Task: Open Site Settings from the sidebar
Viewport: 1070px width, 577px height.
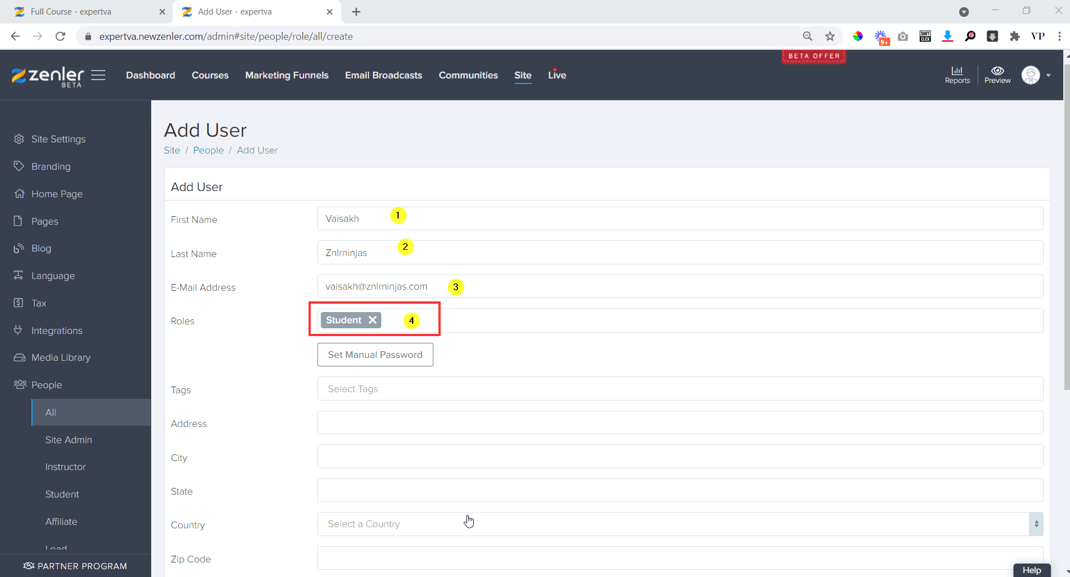Action: (x=58, y=138)
